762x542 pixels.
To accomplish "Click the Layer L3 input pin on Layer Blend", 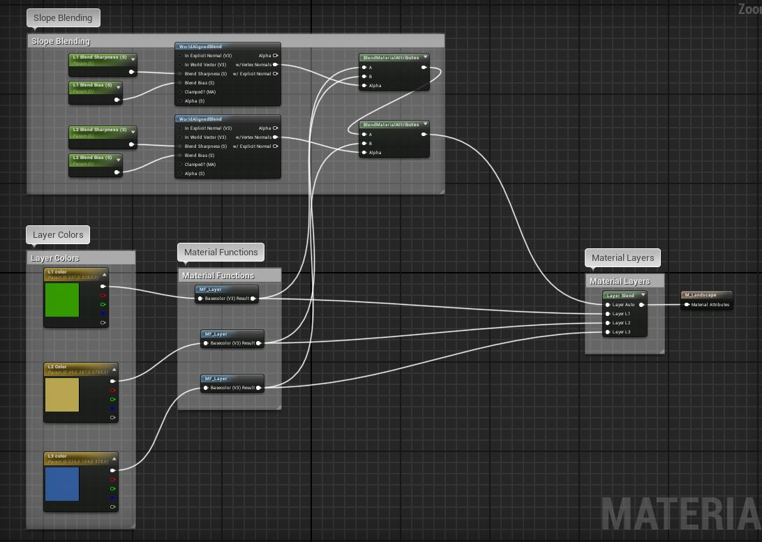I will [x=608, y=332].
